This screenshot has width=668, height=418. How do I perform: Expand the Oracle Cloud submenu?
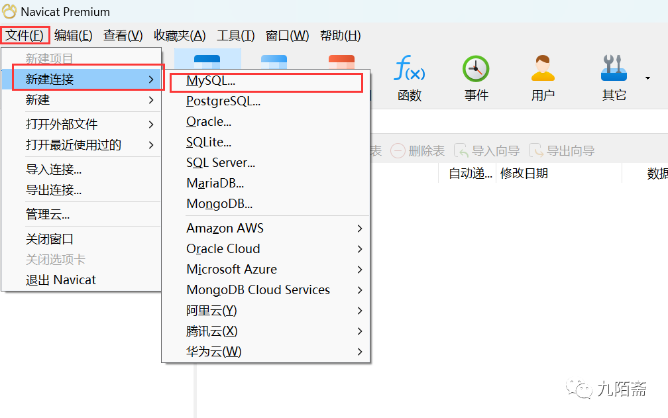[x=266, y=248]
